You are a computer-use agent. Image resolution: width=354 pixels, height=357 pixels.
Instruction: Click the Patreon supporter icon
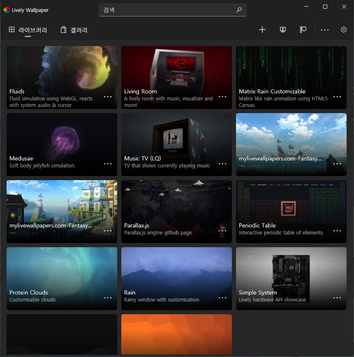click(303, 30)
